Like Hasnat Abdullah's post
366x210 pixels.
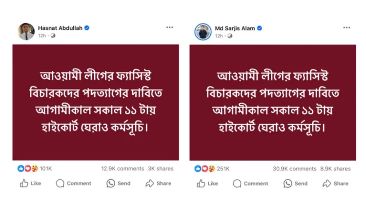pyautogui.click(x=30, y=184)
